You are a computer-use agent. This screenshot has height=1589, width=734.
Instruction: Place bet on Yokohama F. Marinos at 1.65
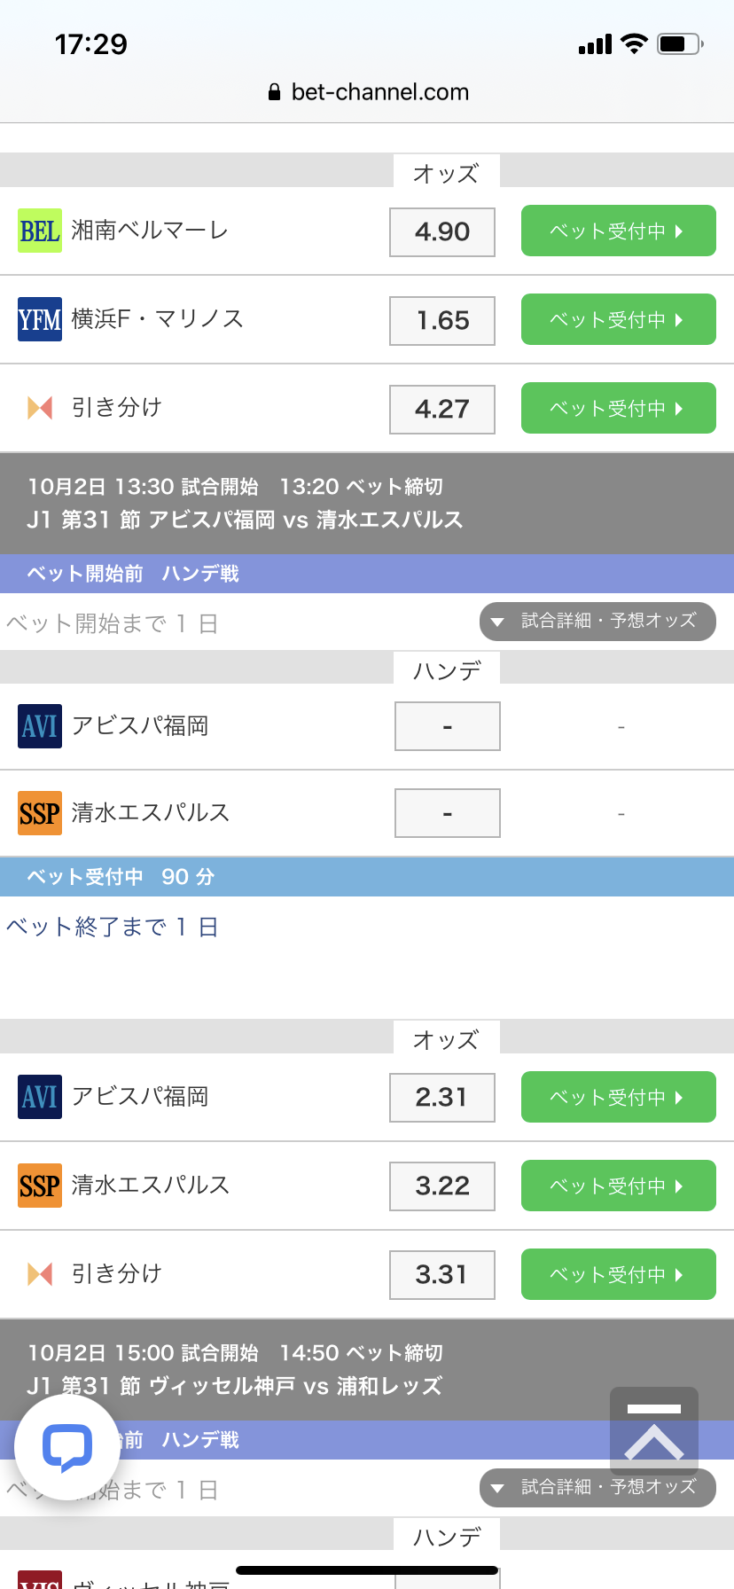pos(618,319)
